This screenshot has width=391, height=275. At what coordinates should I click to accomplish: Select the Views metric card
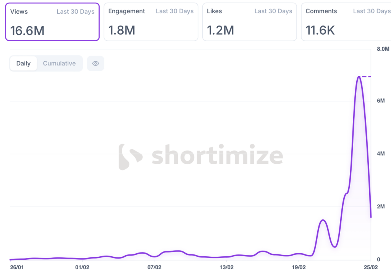(52, 22)
